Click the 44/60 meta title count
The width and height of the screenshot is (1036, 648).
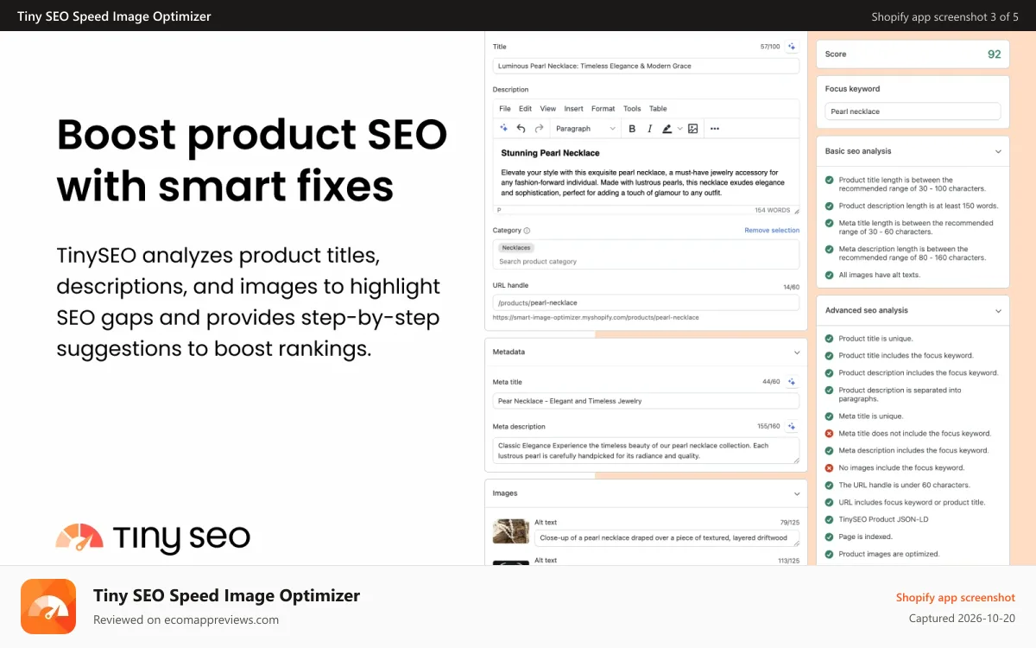tap(770, 382)
